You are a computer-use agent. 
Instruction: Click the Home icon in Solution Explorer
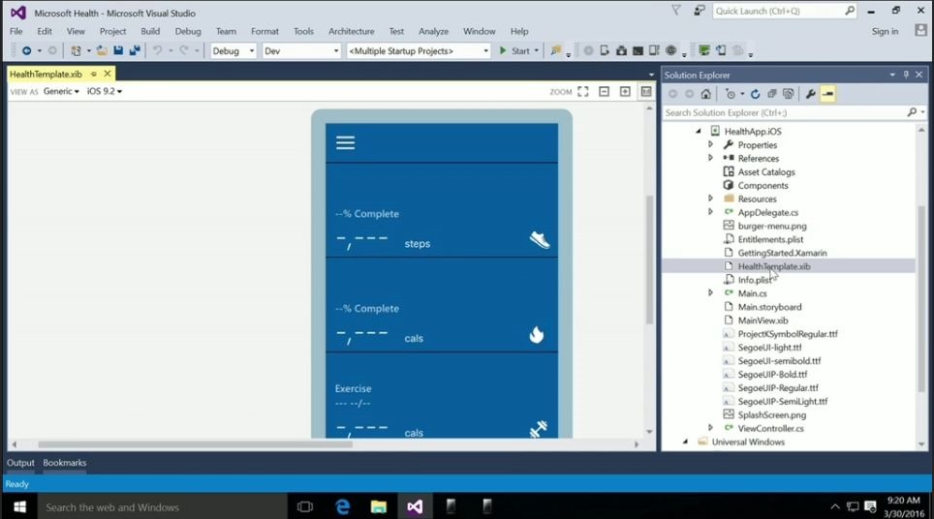click(705, 94)
